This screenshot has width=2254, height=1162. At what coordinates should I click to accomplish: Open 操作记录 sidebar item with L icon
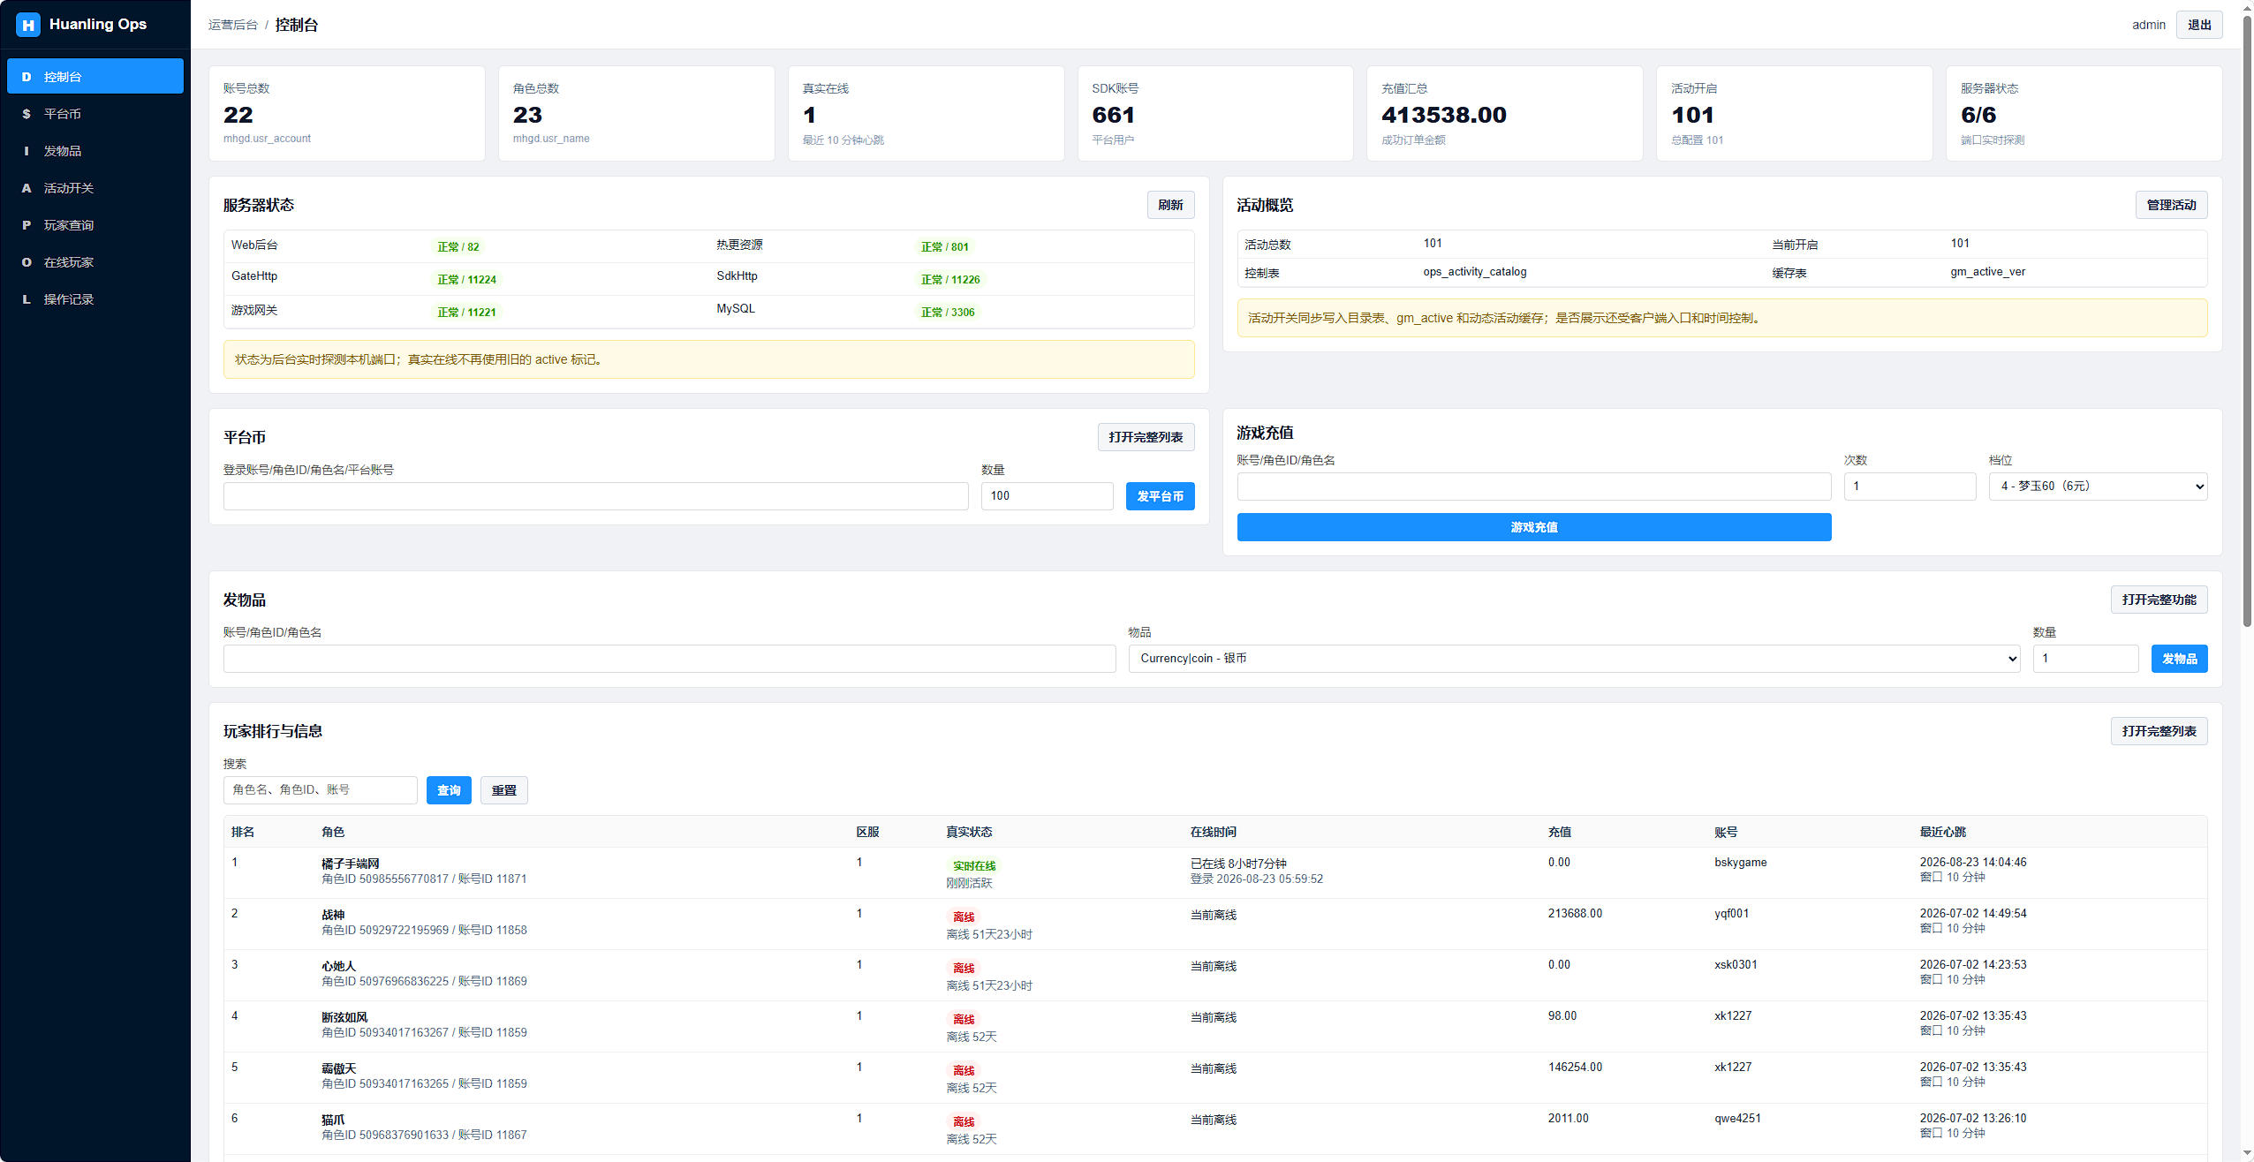[x=95, y=298]
